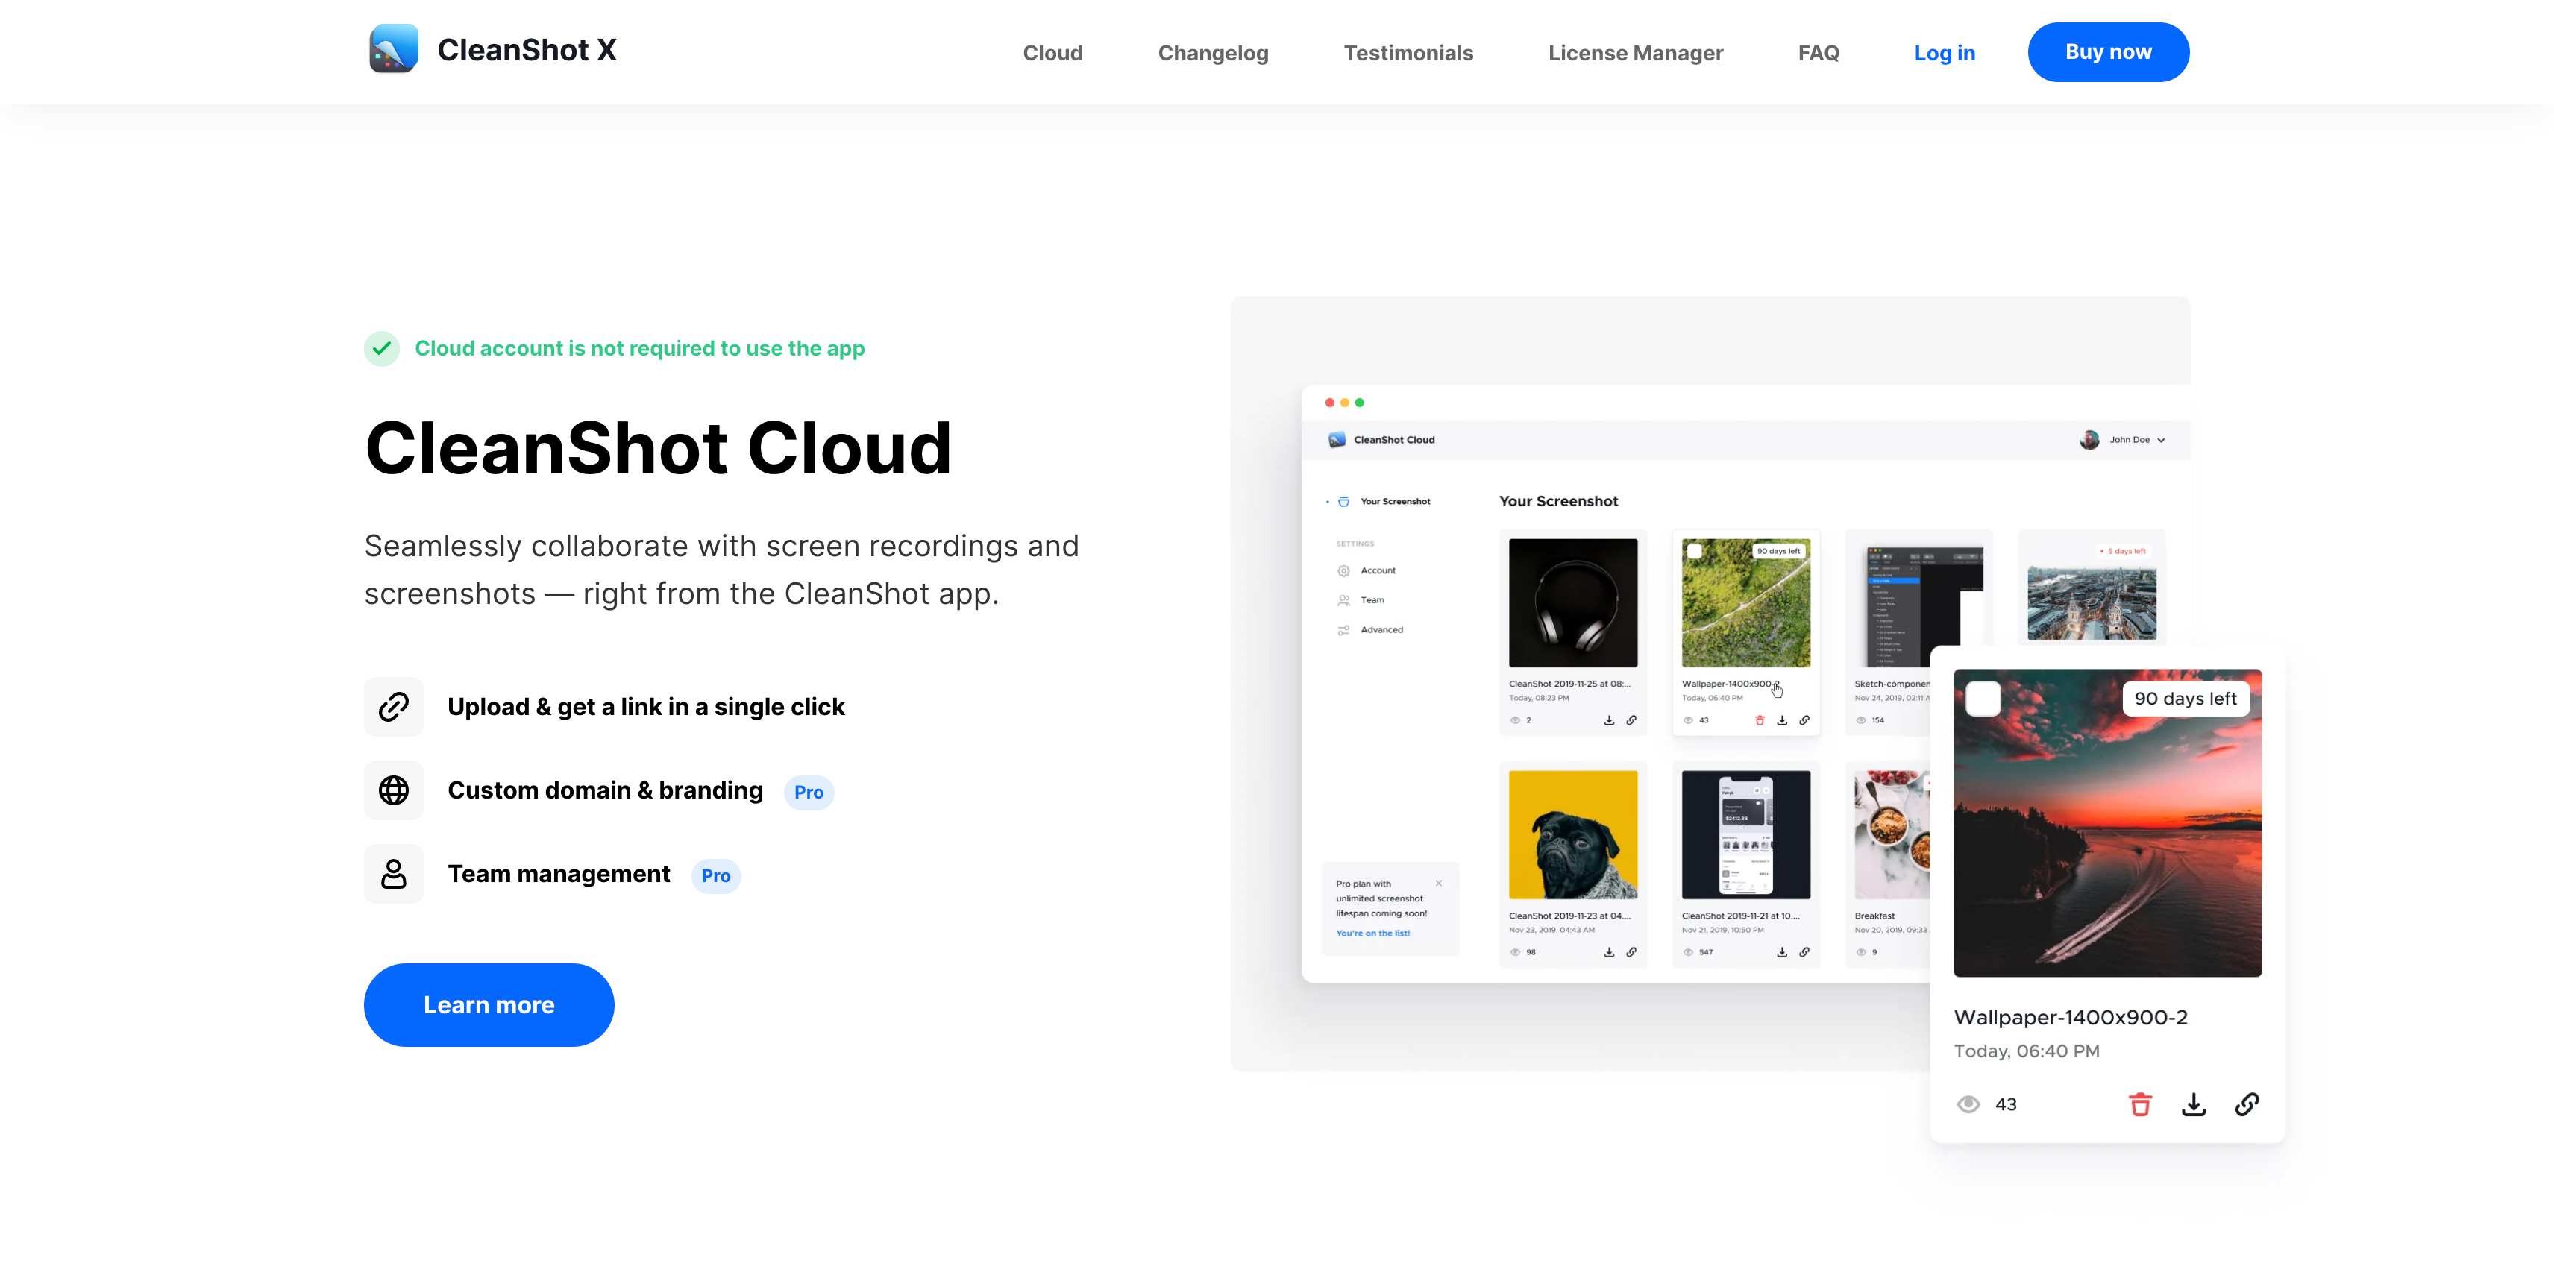The image size is (2554, 1275).
Task: Delete the small green aerial wallpaper card
Action: tap(1760, 721)
